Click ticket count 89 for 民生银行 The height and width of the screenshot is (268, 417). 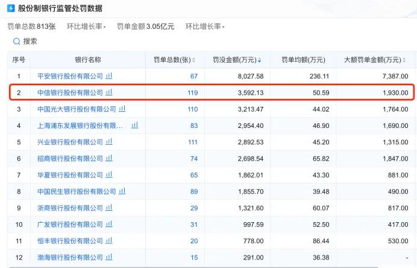pyautogui.click(x=194, y=191)
